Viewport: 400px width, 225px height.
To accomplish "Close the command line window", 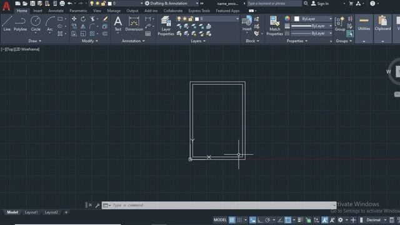I will 90,205.
